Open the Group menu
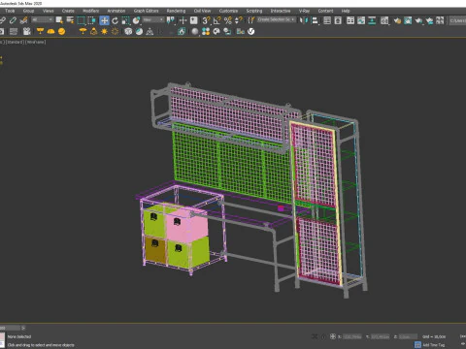The width and height of the screenshot is (466, 349). click(28, 11)
